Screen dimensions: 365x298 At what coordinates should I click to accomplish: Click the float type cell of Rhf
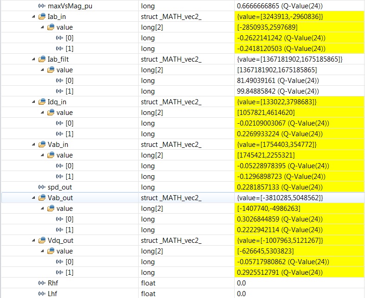point(186,283)
